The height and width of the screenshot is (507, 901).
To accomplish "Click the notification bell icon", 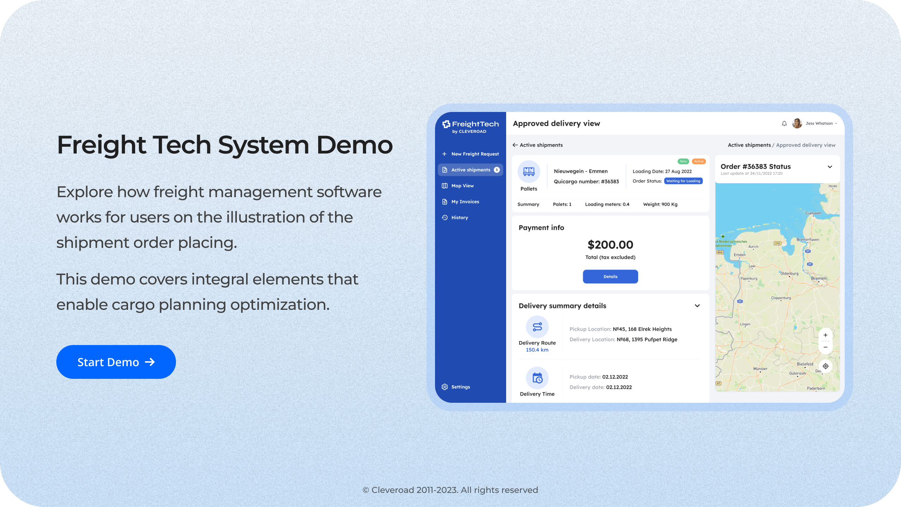I will click(x=784, y=124).
